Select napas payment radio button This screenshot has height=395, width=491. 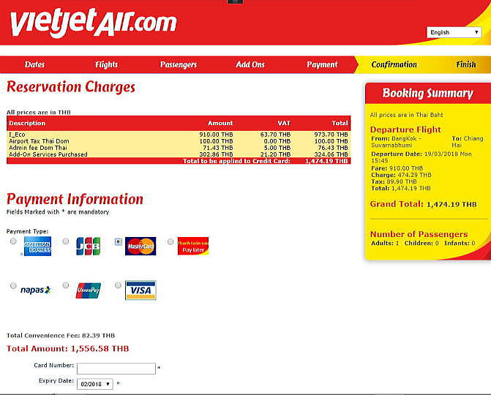click(x=13, y=285)
